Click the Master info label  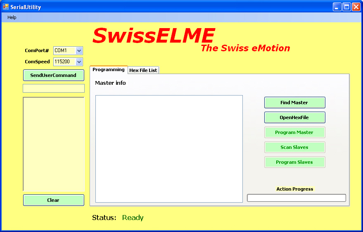[x=110, y=83]
